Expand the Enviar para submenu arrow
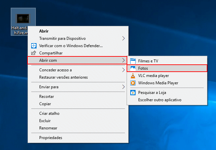Image resolution: width=216 pixels, height=150 pixels. (123, 87)
